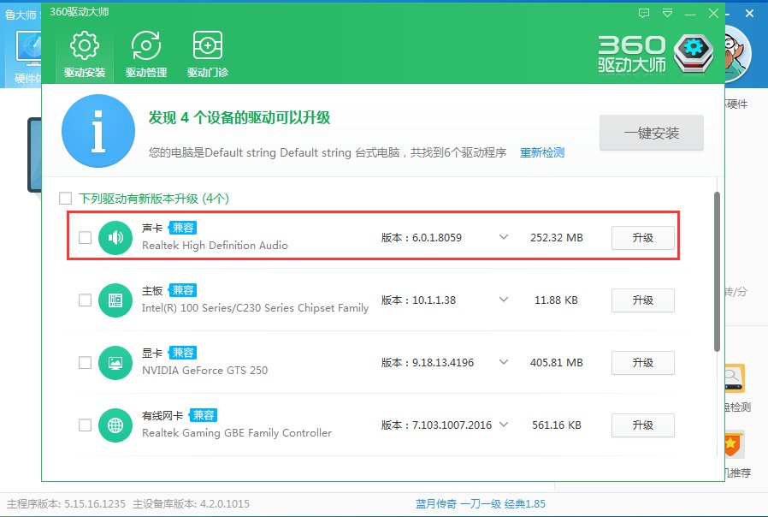This screenshot has height=517, width=768.
Task: Click the 主板 motherboard device icon
Action: tap(115, 300)
